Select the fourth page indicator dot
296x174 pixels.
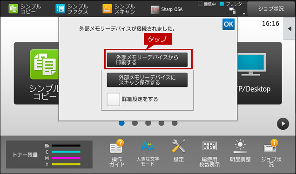coord(161,123)
